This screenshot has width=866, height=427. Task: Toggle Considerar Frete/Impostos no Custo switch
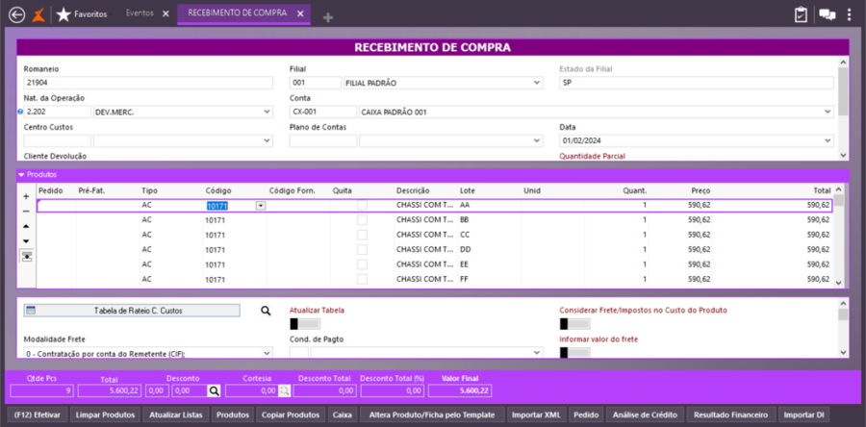[575, 324]
